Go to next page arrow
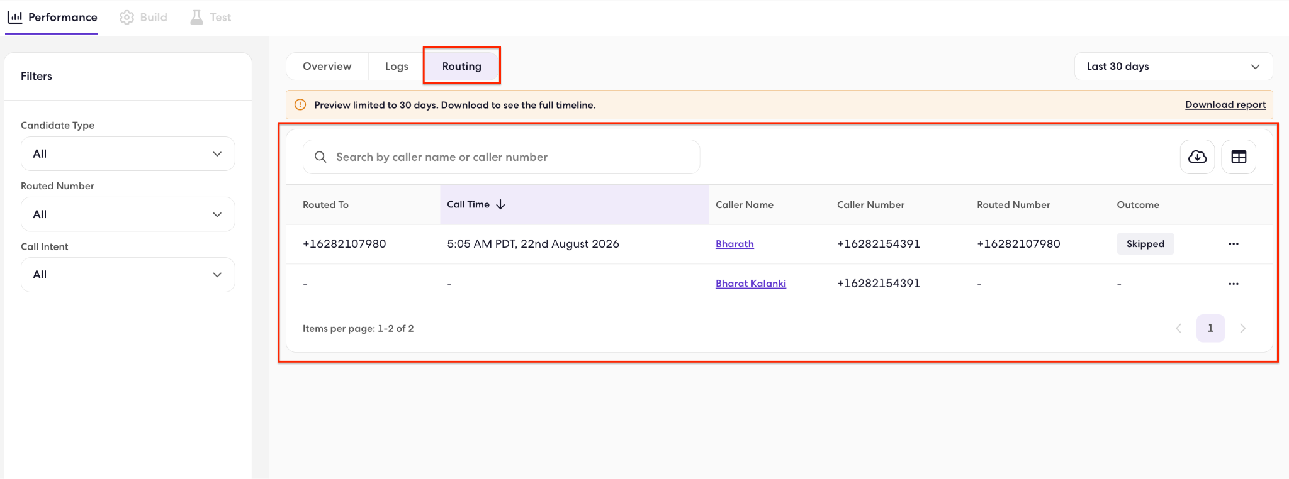Image resolution: width=1289 pixels, height=479 pixels. pos(1242,328)
